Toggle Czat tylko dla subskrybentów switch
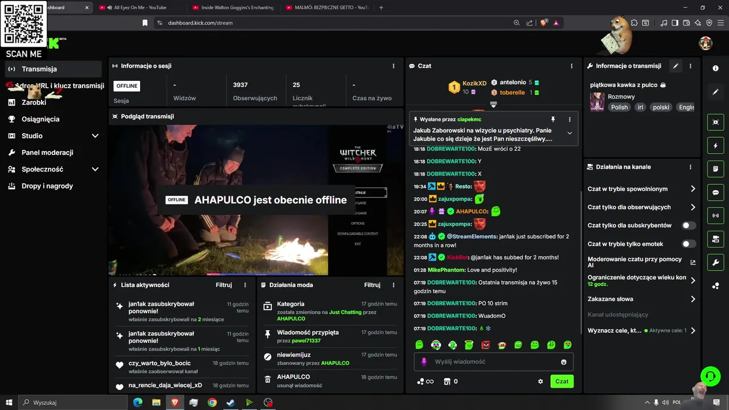The height and width of the screenshot is (410, 729). click(x=689, y=225)
